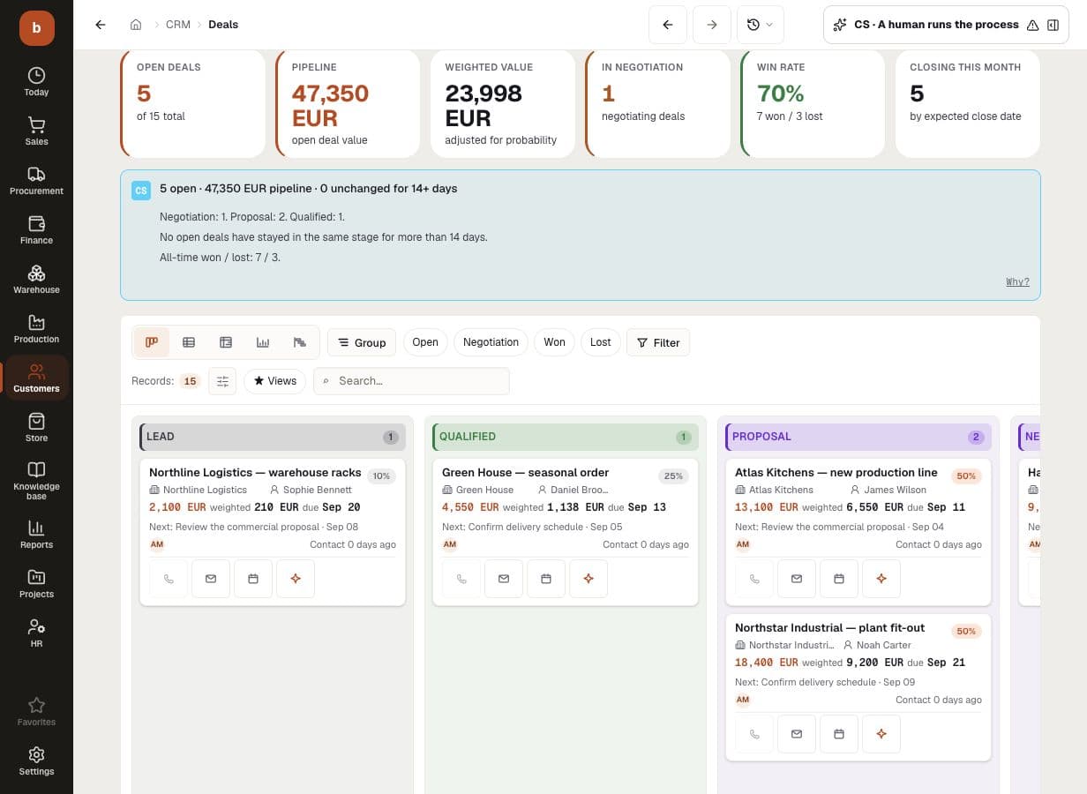Screen dimensions: 1087x794
Task: Email contact on Atlas Kitchens card
Action: 797,579
